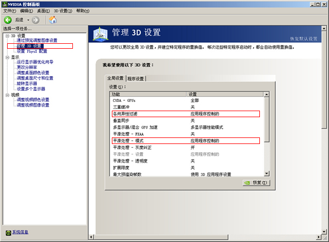The width and height of the screenshot is (329, 242).
Task: Click settings list scrollbar down arrow
Action: pyautogui.click(x=266, y=174)
